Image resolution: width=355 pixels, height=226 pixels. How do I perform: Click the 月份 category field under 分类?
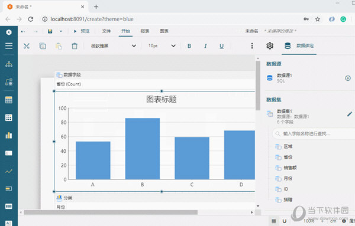(x=61, y=207)
